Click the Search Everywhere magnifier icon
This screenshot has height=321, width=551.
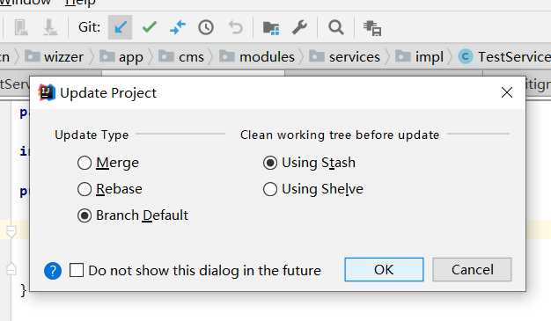click(x=336, y=27)
